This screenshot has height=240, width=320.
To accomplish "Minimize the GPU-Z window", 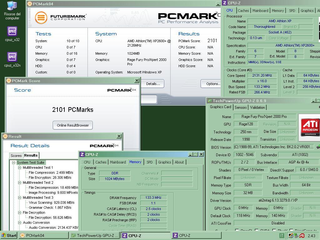I will click(x=314, y=101).
